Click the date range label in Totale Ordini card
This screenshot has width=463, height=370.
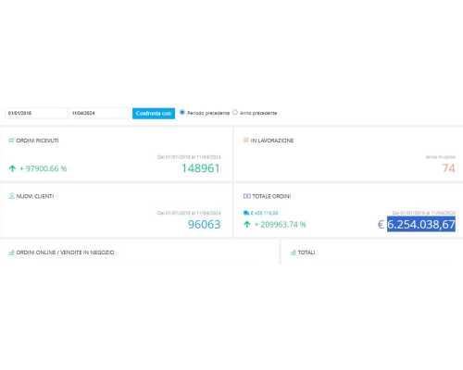tap(424, 213)
